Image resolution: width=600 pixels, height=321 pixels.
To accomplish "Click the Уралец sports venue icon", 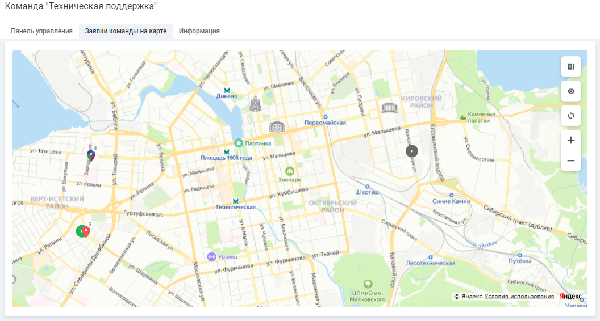I will [211, 256].
